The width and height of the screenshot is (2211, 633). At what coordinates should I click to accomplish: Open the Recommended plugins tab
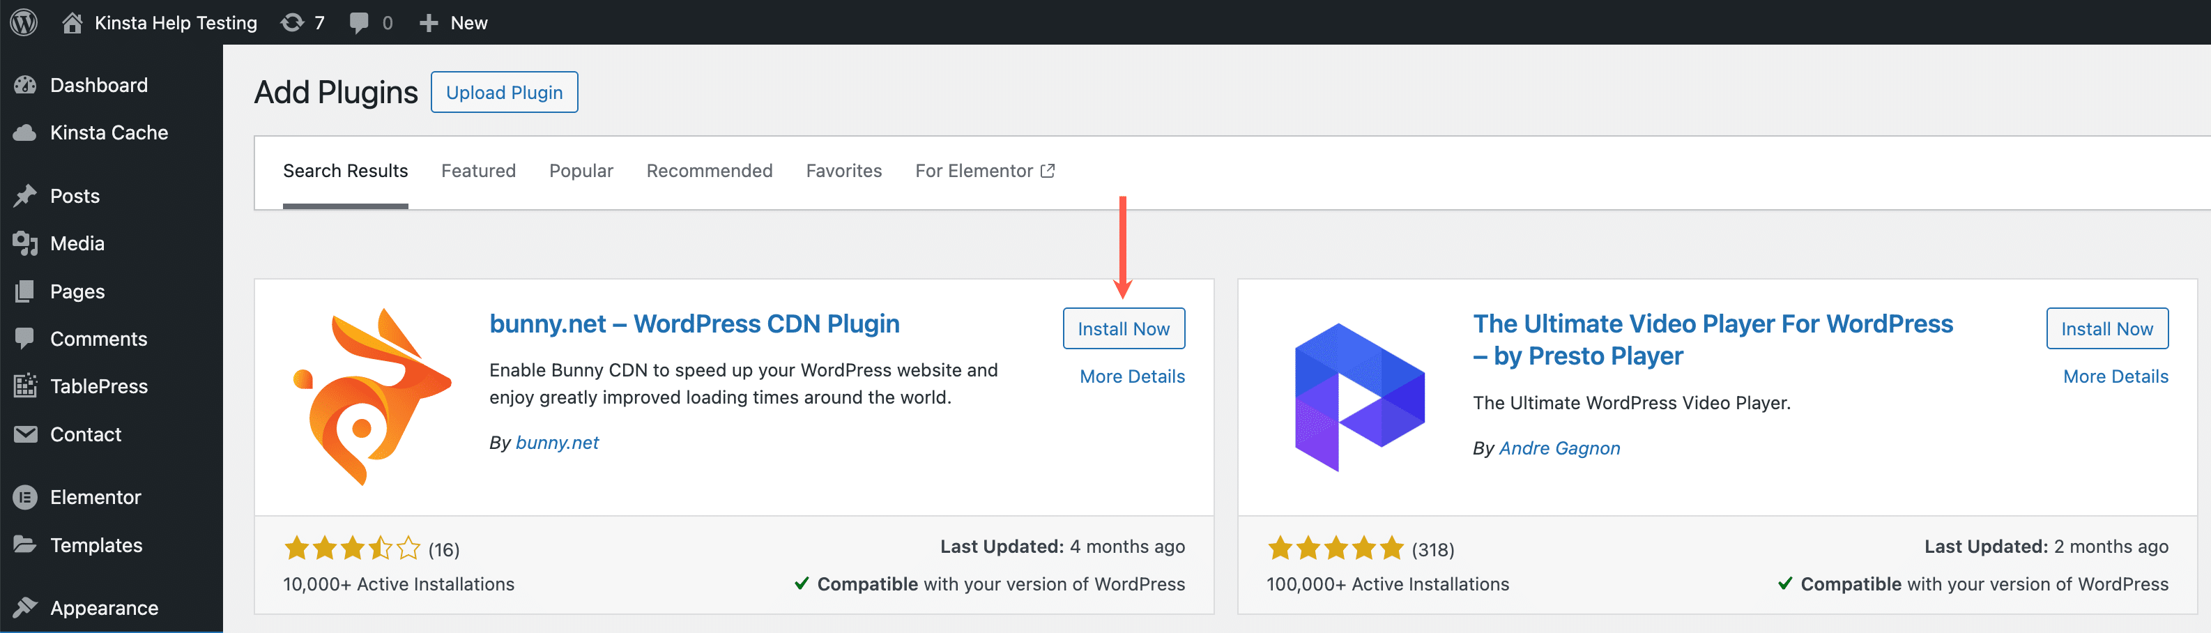[709, 170]
